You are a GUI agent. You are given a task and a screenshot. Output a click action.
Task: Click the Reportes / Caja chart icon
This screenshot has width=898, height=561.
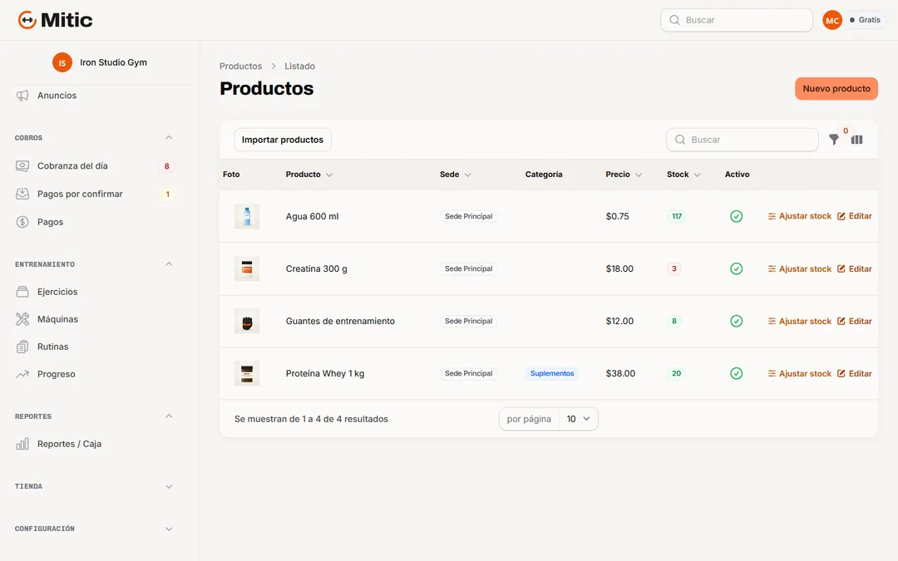tap(22, 444)
